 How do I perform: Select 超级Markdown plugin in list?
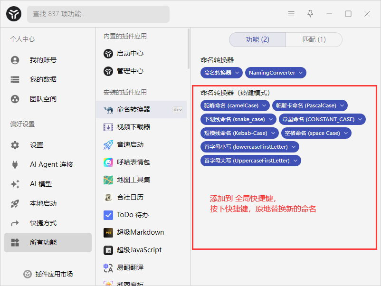pos(142,232)
